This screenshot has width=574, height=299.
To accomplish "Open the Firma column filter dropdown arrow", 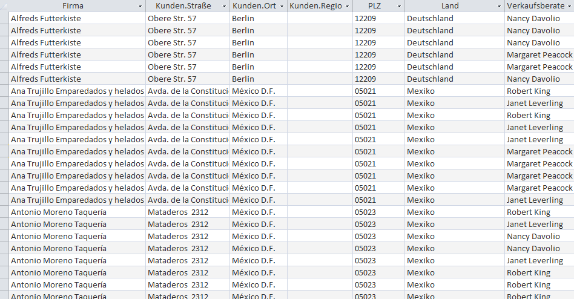I will pyautogui.click(x=140, y=6).
